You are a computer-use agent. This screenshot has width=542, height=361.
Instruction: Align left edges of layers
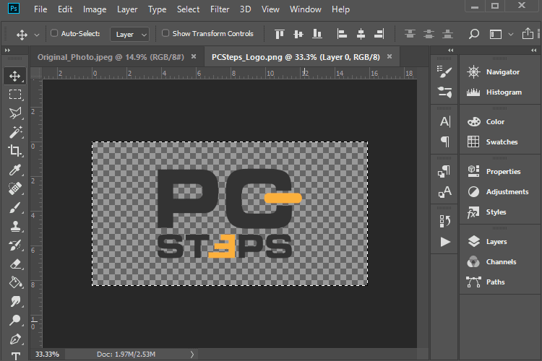(x=342, y=34)
